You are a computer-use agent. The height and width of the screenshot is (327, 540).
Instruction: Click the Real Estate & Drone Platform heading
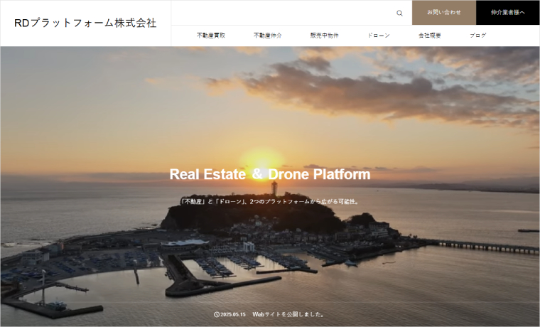click(270, 174)
